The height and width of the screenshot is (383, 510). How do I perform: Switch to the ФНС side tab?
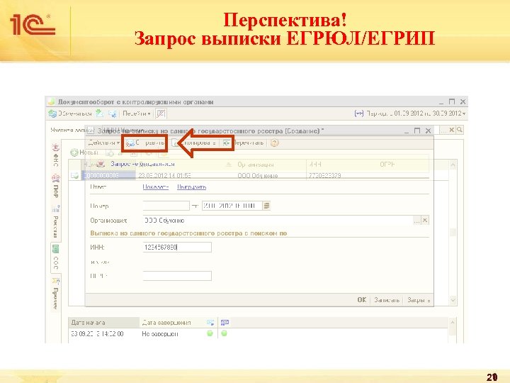tap(56, 156)
